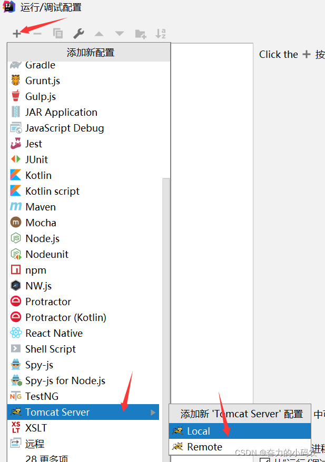This screenshot has height=462, width=325.
Task: Click the remove configuration minus icon
Action: [37, 34]
